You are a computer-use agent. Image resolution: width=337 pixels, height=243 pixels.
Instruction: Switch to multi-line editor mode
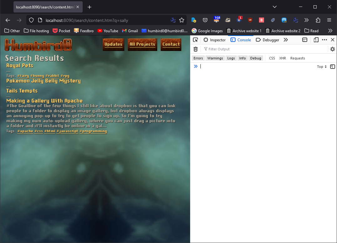click(x=333, y=67)
